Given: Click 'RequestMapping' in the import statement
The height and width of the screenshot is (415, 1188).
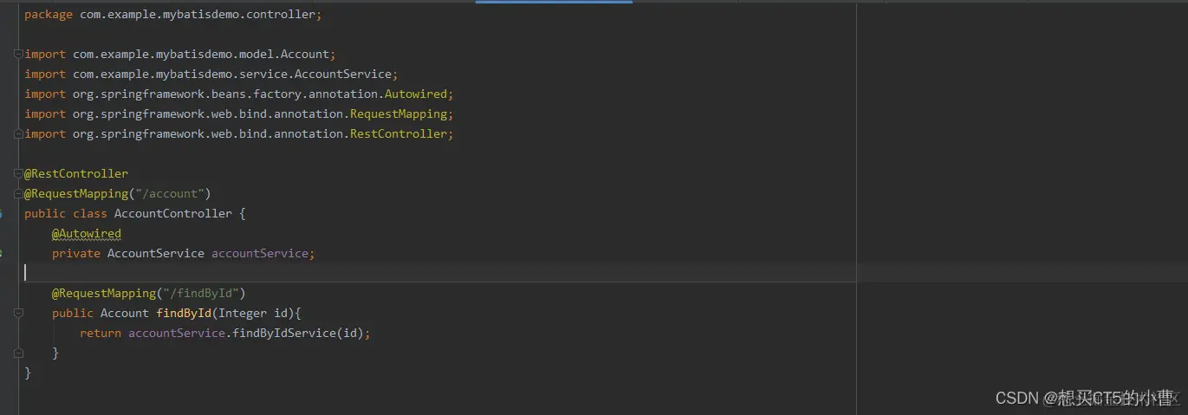Looking at the screenshot, I should click(x=399, y=113).
